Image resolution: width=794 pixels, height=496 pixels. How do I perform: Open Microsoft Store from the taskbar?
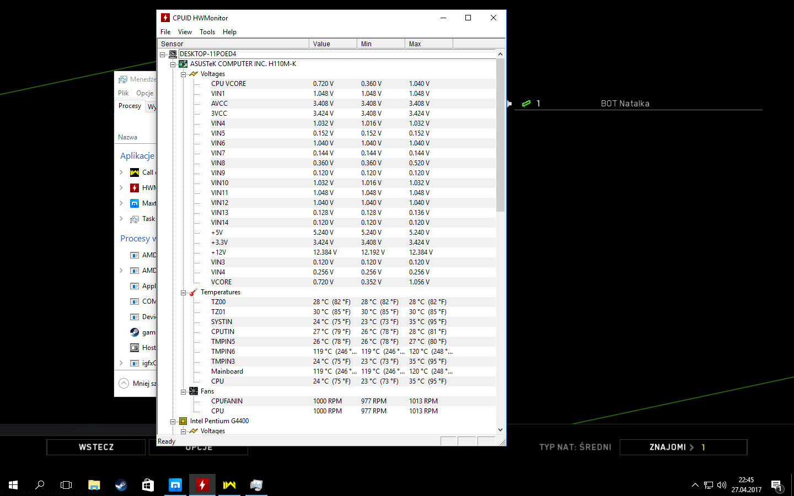coord(148,485)
